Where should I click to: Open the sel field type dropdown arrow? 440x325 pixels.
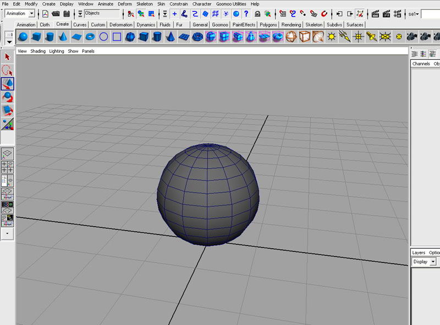(417, 14)
